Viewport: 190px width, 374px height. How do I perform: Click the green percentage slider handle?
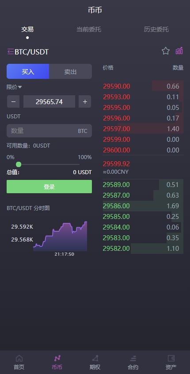pos(19,164)
